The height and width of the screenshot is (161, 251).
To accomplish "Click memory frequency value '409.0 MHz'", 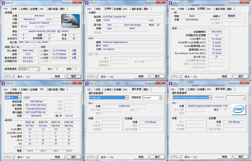I will coord(216,32).
